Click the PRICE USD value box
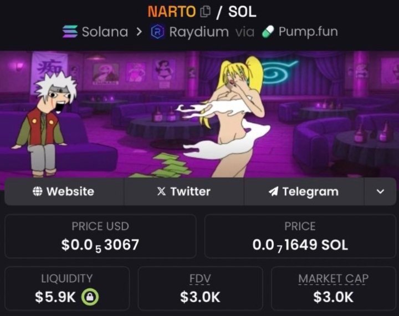The width and height of the screenshot is (399, 316). [100, 236]
